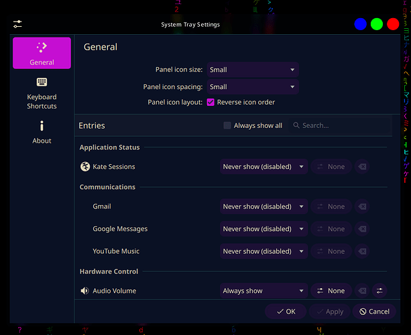Open the Panel icon size dropdown

pyautogui.click(x=252, y=70)
